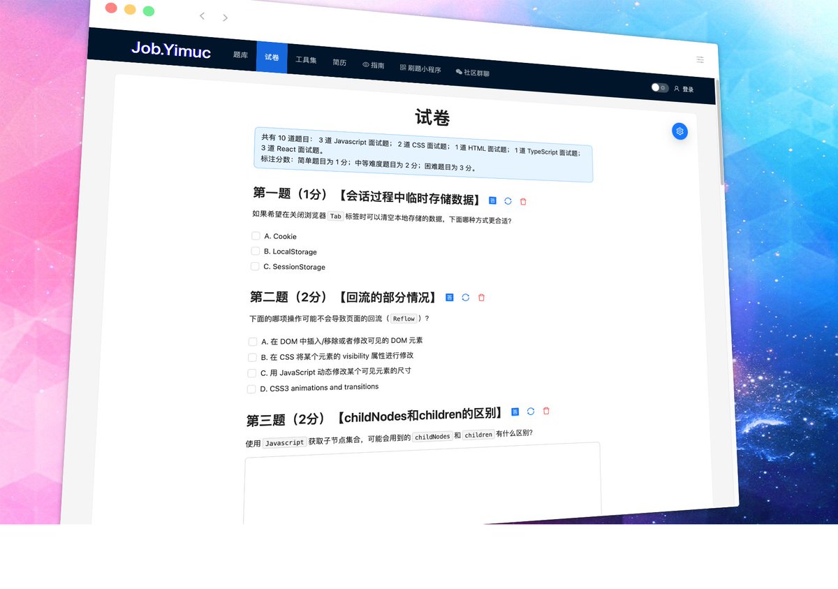The width and height of the screenshot is (838, 589).
Task: Replace question 第二题 with the refresh icon
Action: tap(465, 297)
